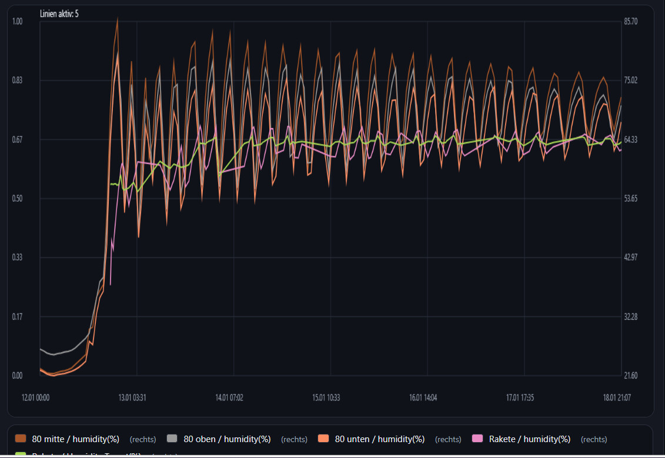This screenshot has width=665, height=458.
Task: Toggle the '80 unten / humidity(%)' series
Action: tap(379, 439)
